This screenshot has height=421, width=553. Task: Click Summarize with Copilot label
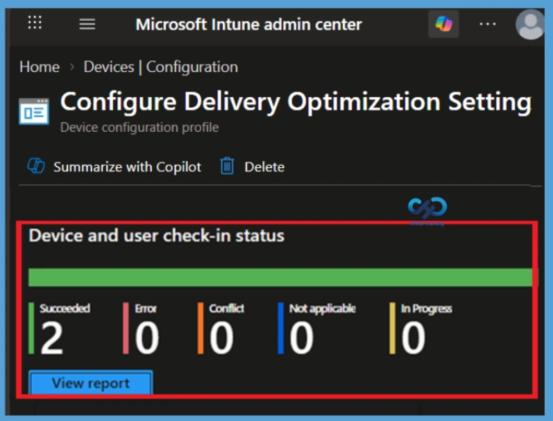pyautogui.click(x=127, y=166)
